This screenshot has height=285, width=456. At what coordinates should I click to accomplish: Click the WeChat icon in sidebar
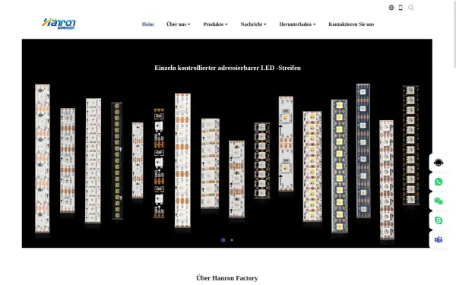(439, 201)
